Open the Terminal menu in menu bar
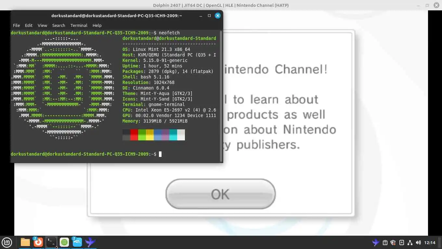The height and width of the screenshot is (249, 442). 79,25
